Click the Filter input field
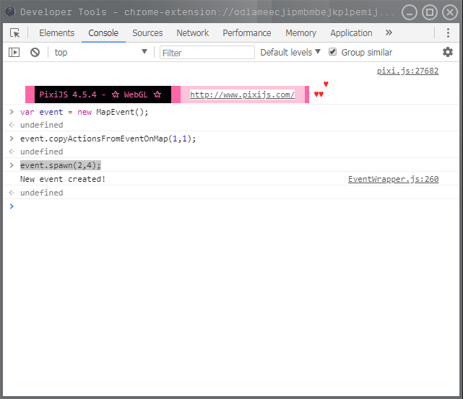 tap(207, 53)
